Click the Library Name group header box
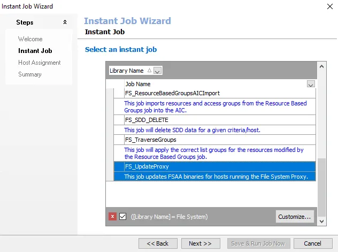This screenshot has height=252, width=338. 136,71
